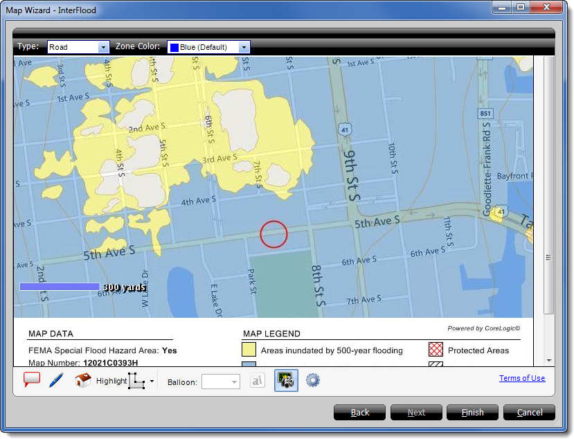Click the Terms of Use link
Image resolution: width=574 pixels, height=439 pixels.
[x=521, y=378]
